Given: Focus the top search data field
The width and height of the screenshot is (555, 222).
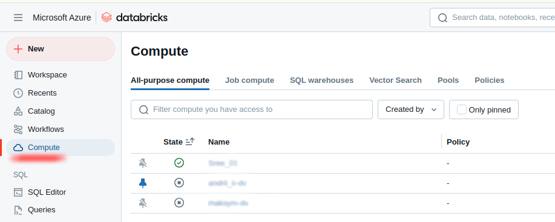Looking at the screenshot, I should 492,18.
